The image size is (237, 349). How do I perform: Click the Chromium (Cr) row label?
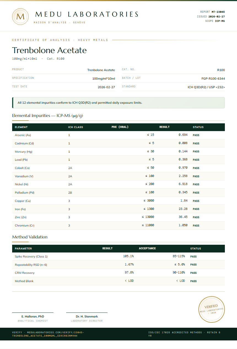pyautogui.click(x=25, y=226)
